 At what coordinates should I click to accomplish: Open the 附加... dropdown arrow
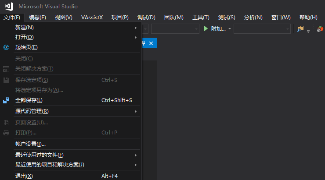[230, 29]
